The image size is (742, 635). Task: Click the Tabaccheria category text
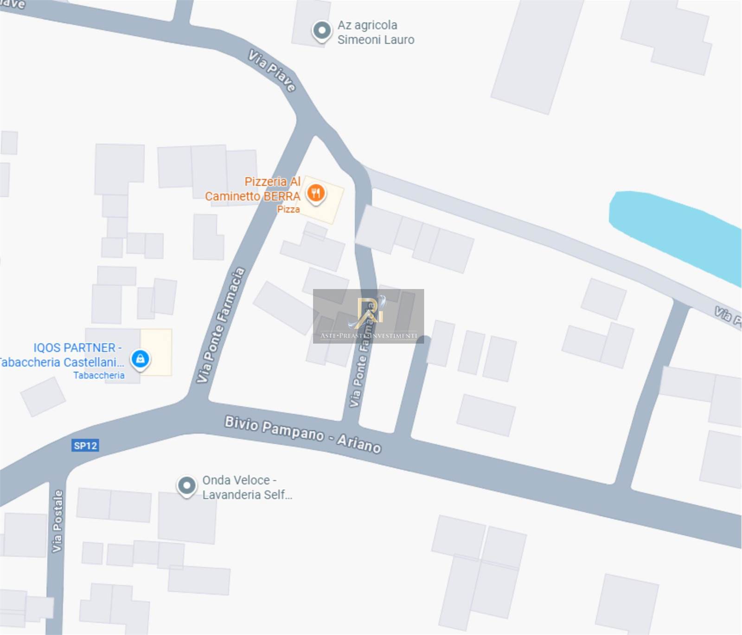point(99,375)
